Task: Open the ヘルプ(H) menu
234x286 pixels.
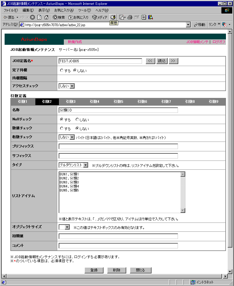Action: [102, 10]
